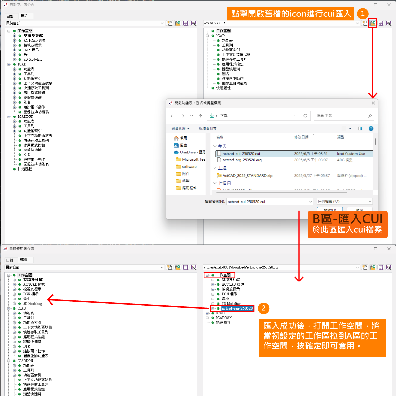Switch to 自訂 tab in upper window
Screen dimensions: 396x396
click(10, 16)
